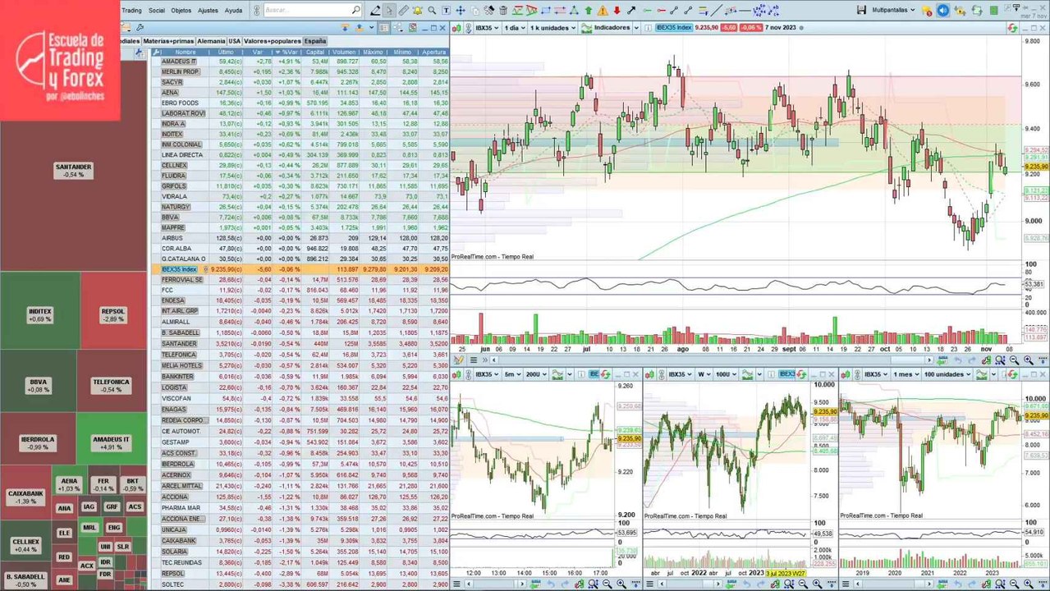Click the alarm bell icon in toolbar

tap(418, 11)
